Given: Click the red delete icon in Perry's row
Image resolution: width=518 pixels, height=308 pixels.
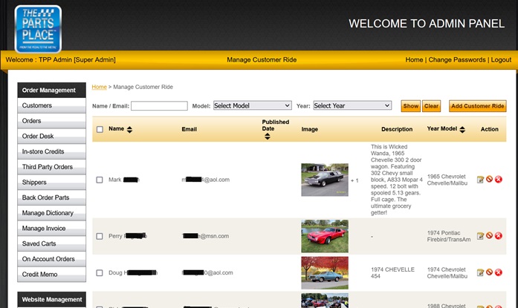Looking at the screenshot, I should 499,236.
